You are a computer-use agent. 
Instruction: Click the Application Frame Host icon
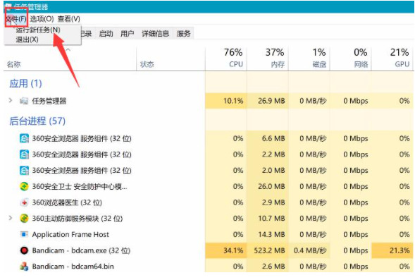(24, 234)
